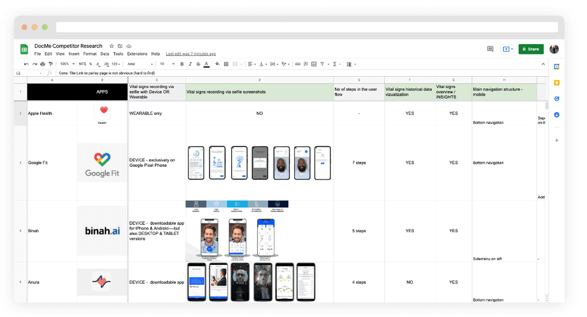Format as percent
Image resolution: width=587 pixels, height=317 pixels.
coord(91,64)
